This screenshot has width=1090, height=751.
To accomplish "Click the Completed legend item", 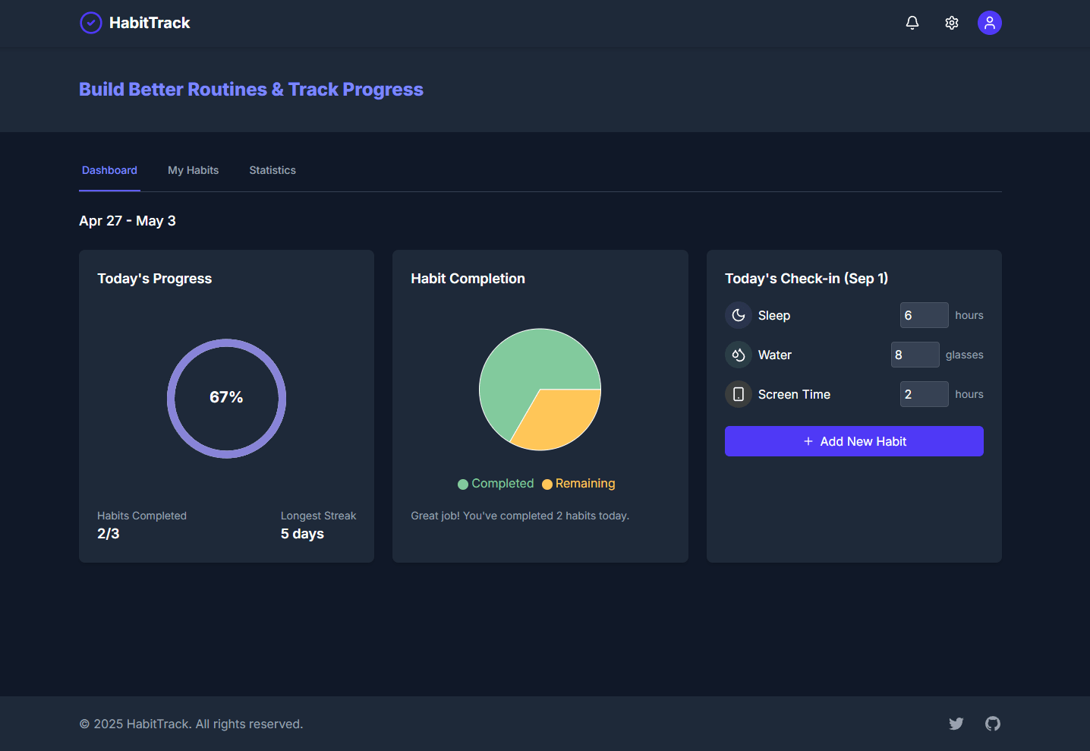I will point(496,484).
